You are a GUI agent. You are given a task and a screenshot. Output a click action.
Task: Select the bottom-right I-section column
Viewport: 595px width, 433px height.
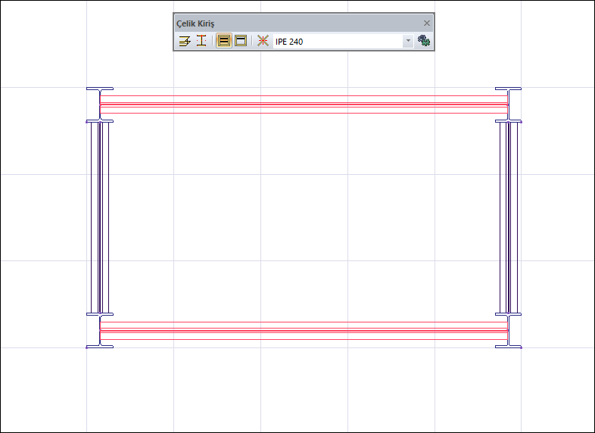(508, 331)
